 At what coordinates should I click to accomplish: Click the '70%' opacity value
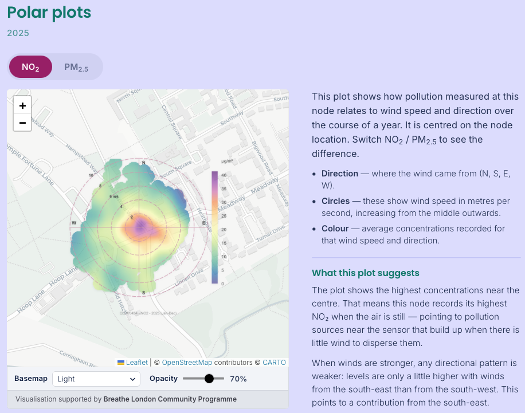click(238, 379)
